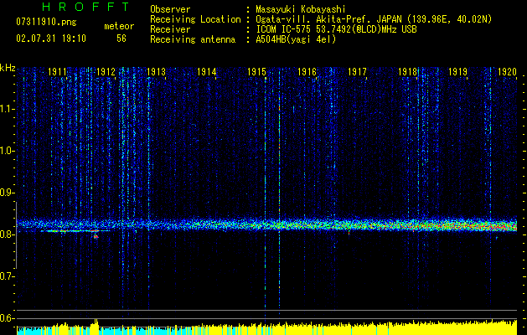527x335 pixels.
Task: Click the 1920 time marker
Action: click(507, 72)
